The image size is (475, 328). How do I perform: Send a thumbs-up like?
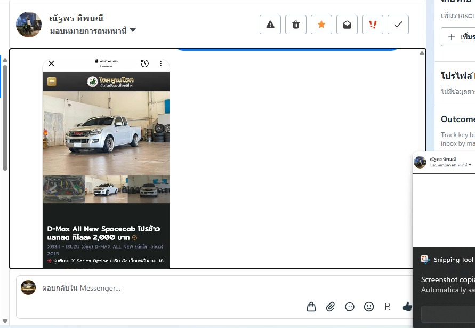point(407,307)
